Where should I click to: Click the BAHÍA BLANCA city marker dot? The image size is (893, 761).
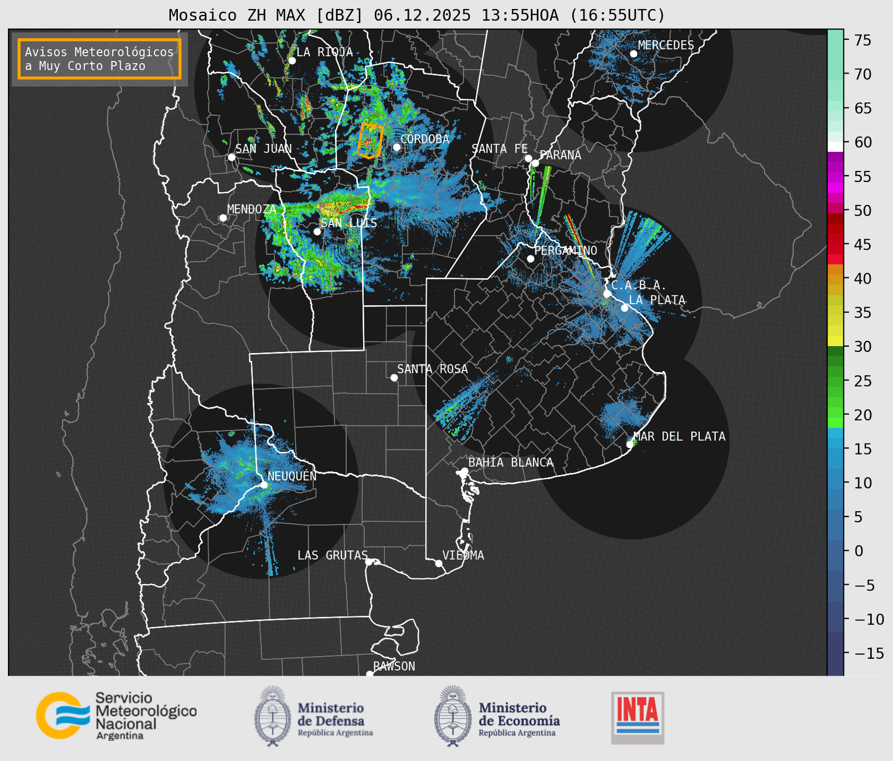[x=464, y=471]
